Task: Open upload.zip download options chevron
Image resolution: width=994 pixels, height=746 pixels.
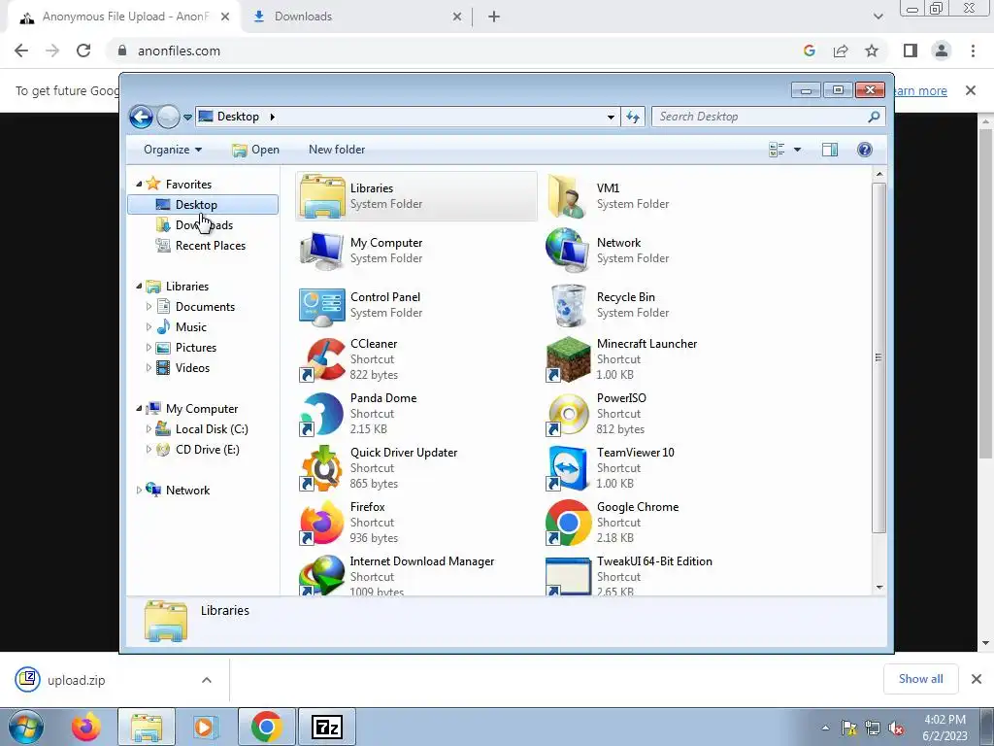Action: pyautogui.click(x=207, y=680)
